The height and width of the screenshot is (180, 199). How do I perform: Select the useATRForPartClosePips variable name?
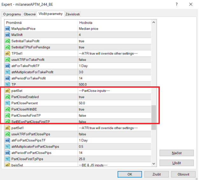click(31, 134)
